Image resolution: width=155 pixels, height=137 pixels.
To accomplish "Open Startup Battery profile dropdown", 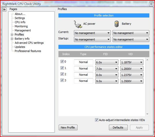I will [131, 39].
